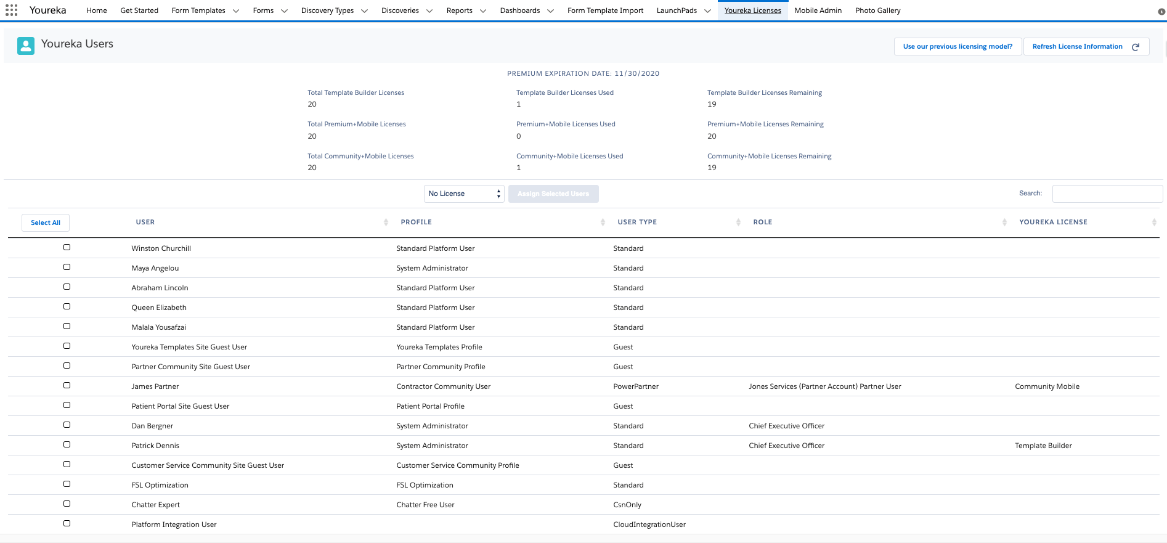
Task: Expand the Discovery Types chevron
Action: click(364, 11)
